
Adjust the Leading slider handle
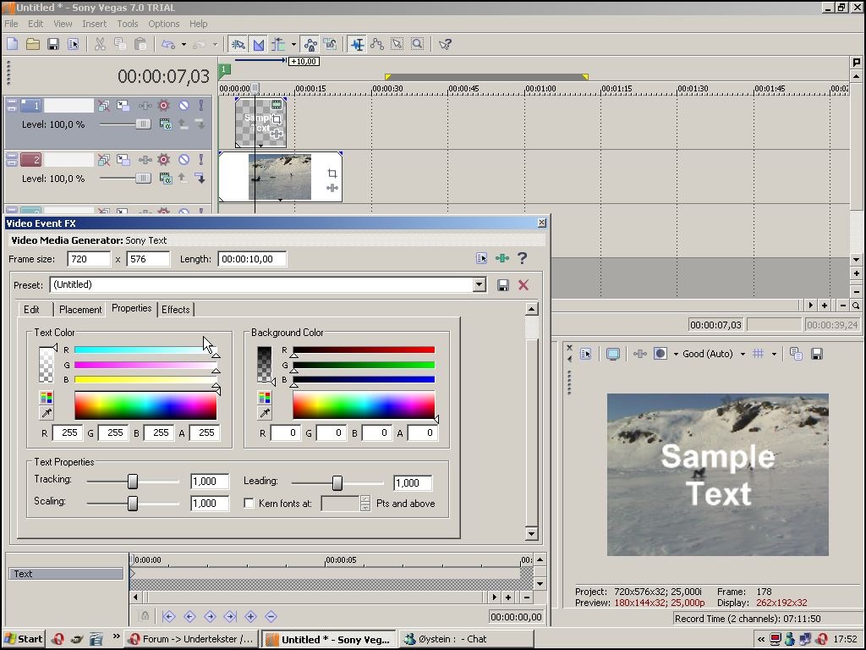[337, 483]
